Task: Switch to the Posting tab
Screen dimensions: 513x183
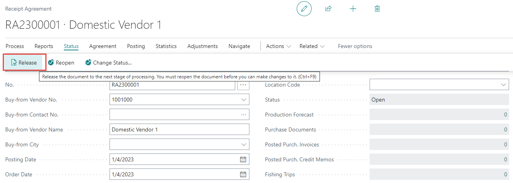Action: coord(136,46)
